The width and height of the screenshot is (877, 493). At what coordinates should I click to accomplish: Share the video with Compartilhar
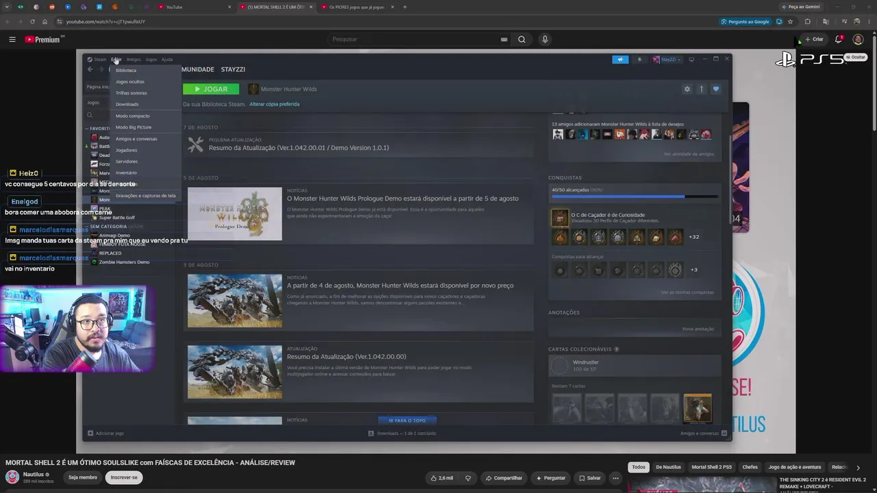pos(504,478)
